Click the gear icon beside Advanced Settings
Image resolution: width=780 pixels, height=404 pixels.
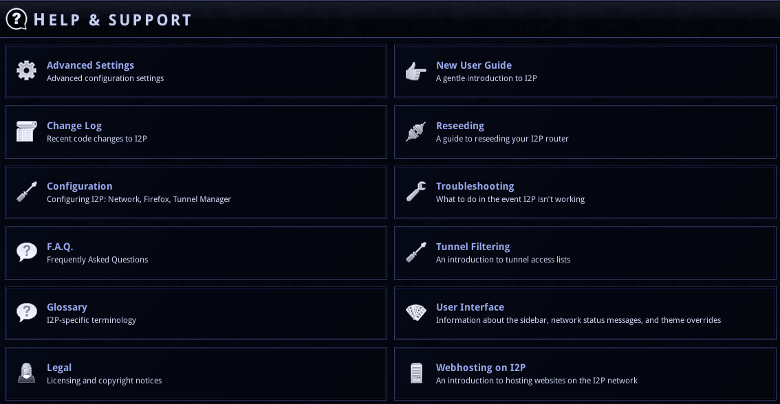(26, 71)
